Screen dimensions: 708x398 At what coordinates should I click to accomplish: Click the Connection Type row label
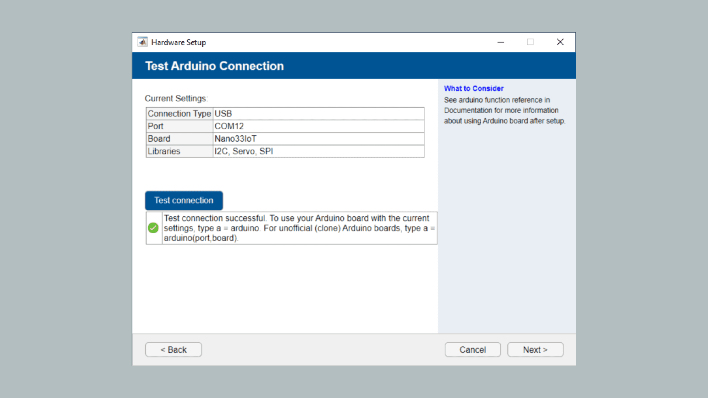[x=179, y=114]
